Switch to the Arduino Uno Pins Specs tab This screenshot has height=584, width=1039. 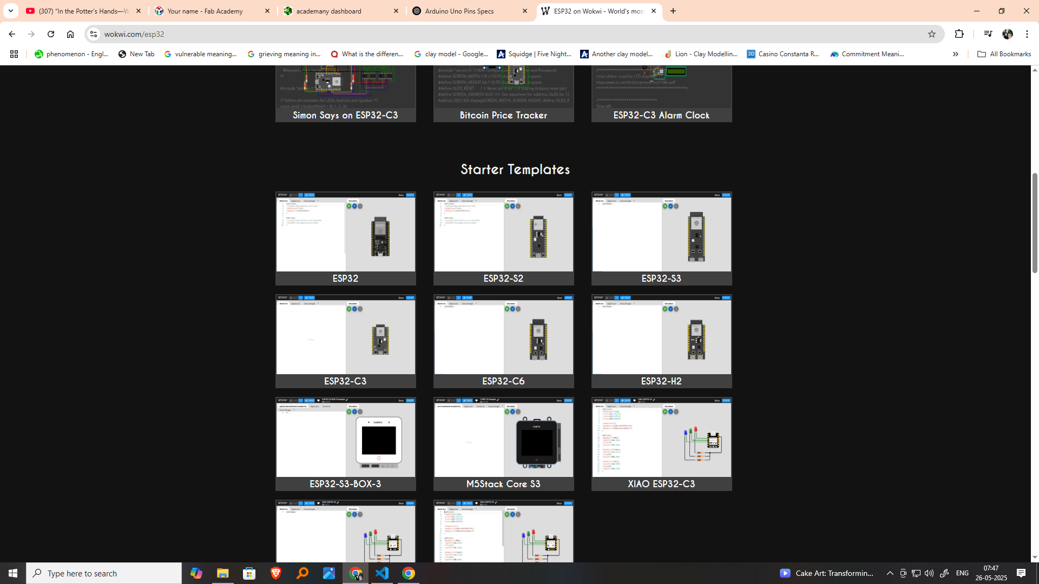point(470,11)
